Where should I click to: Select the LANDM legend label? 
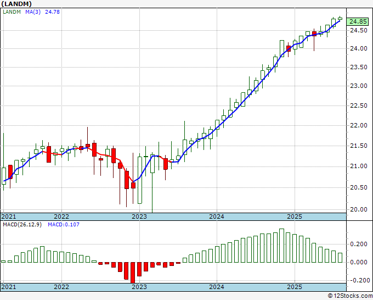point(12,12)
